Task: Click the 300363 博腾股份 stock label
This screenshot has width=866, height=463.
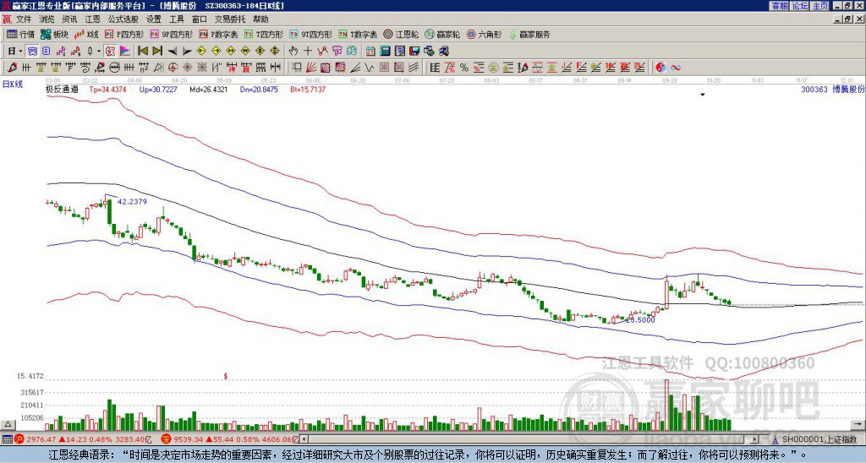Action: pos(832,89)
